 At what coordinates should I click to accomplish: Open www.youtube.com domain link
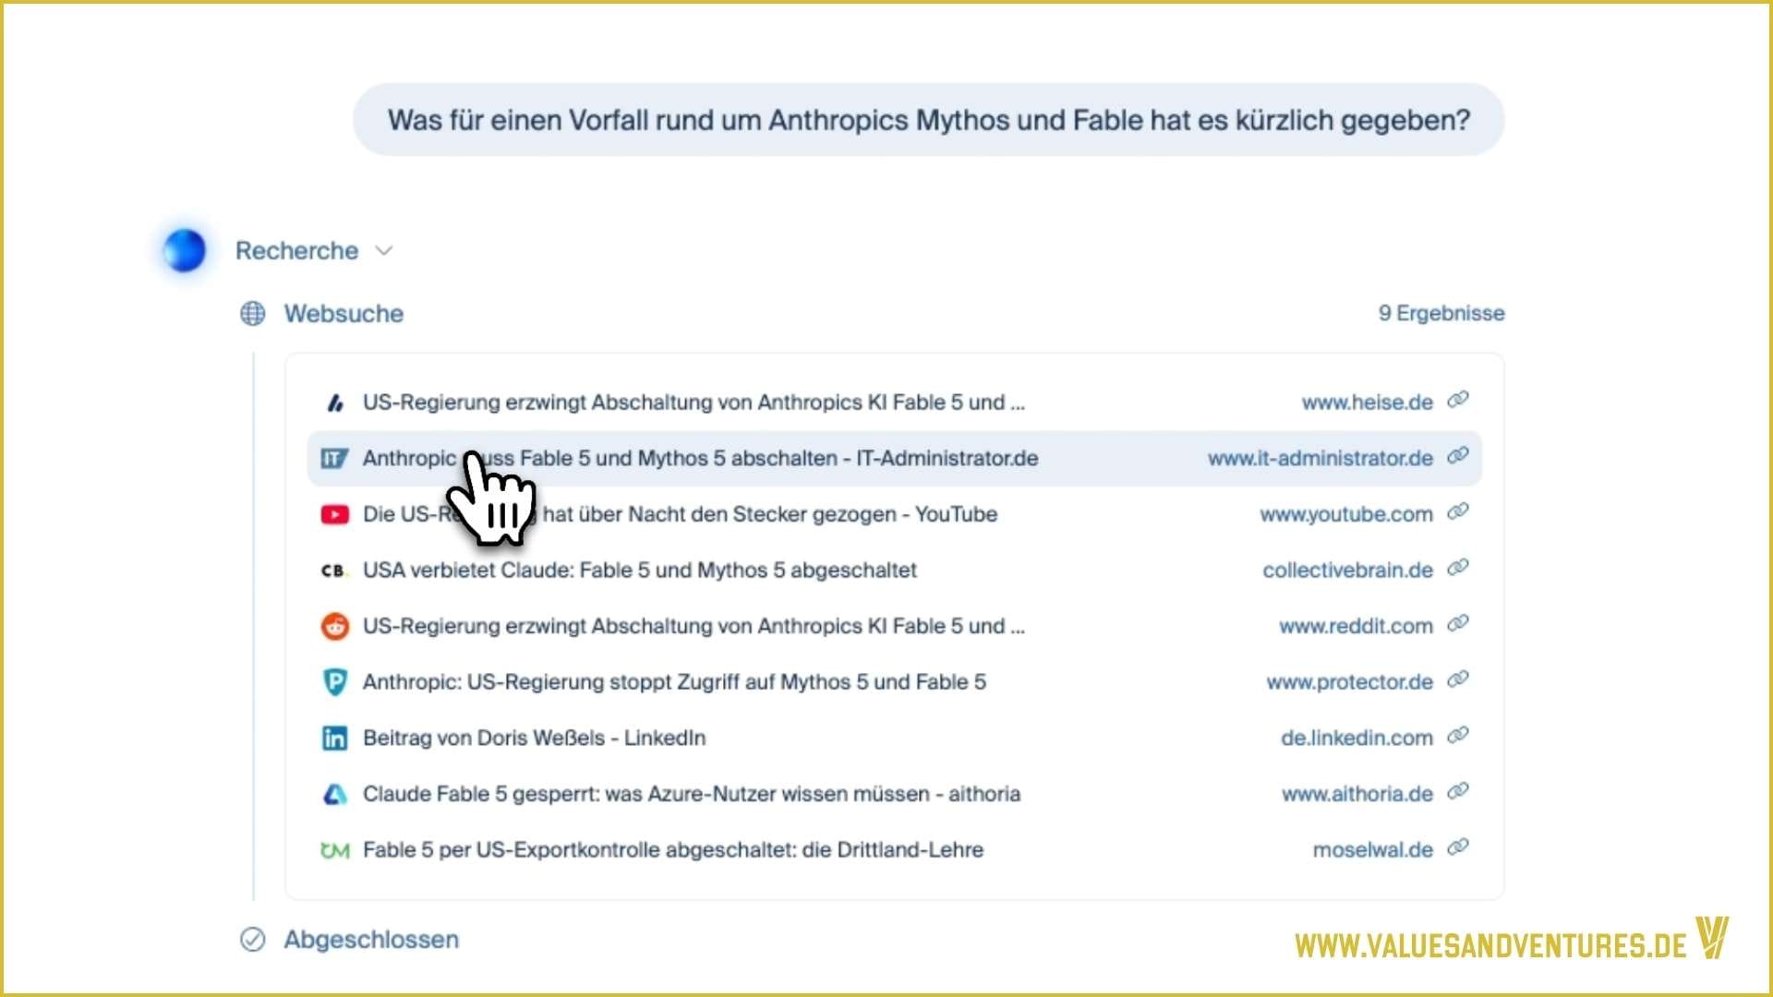click(x=1346, y=515)
